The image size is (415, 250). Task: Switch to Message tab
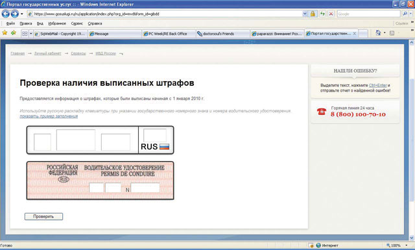click(x=115, y=34)
